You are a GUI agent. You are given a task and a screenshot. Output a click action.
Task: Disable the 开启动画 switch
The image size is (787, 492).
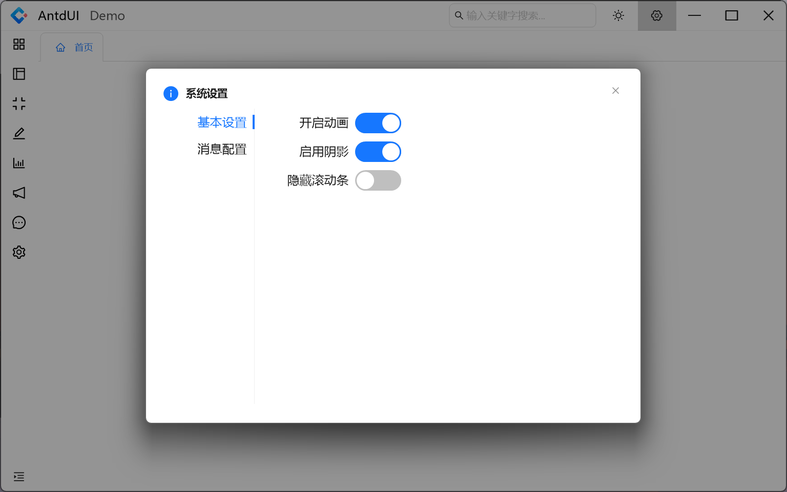378,123
